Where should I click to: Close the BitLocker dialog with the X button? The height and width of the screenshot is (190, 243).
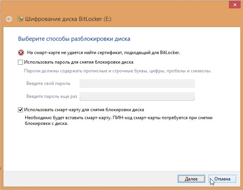pos(235,5)
